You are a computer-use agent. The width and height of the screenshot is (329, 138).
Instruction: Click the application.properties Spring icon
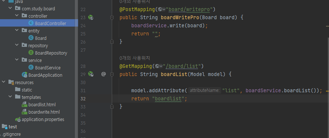(18, 119)
